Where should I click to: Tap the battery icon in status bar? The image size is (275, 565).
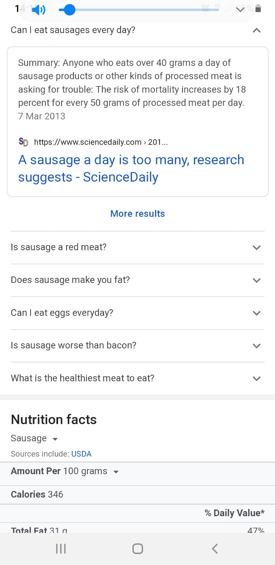[x=259, y=8]
